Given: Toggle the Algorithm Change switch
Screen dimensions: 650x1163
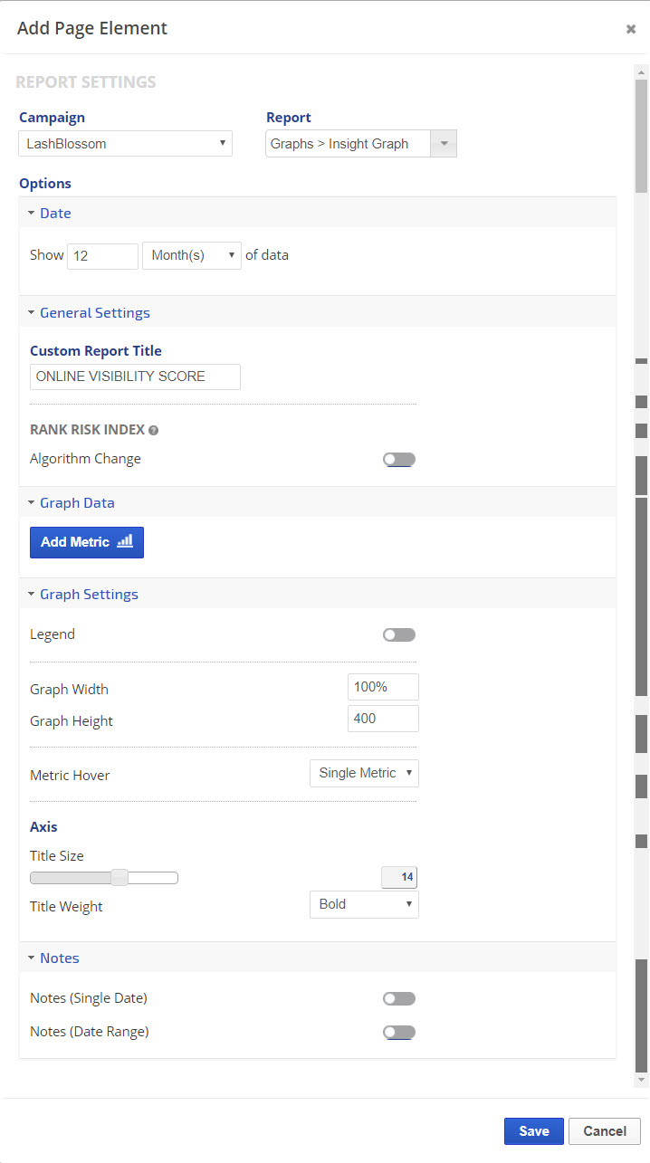Looking at the screenshot, I should [398, 460].
